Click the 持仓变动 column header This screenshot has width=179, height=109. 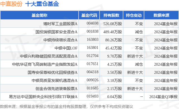tap(134, 15)
